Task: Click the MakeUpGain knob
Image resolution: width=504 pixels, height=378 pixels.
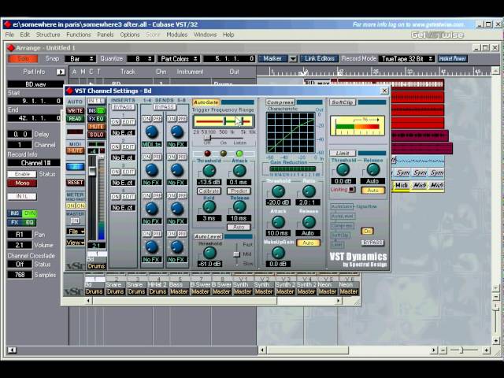Action: pyautogui.click(x=278, y=253)
